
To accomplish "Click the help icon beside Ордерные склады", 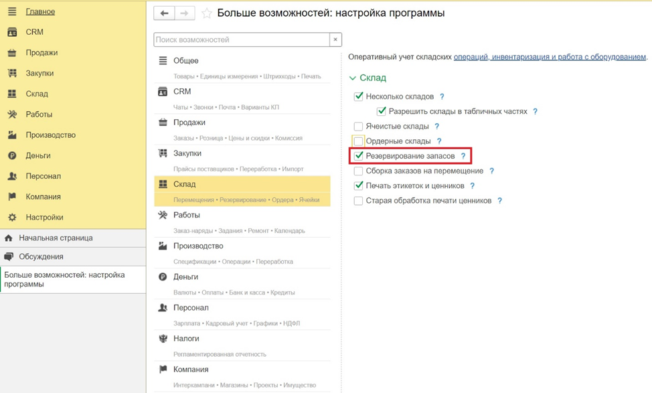I will tap(439, 141).
